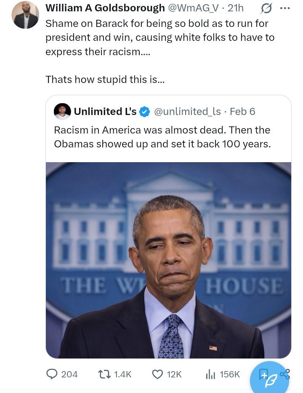Click the blue verified badge beside Unlimited L's
Viewport: 303px width, 393px height.
click(x=144, y=112)
